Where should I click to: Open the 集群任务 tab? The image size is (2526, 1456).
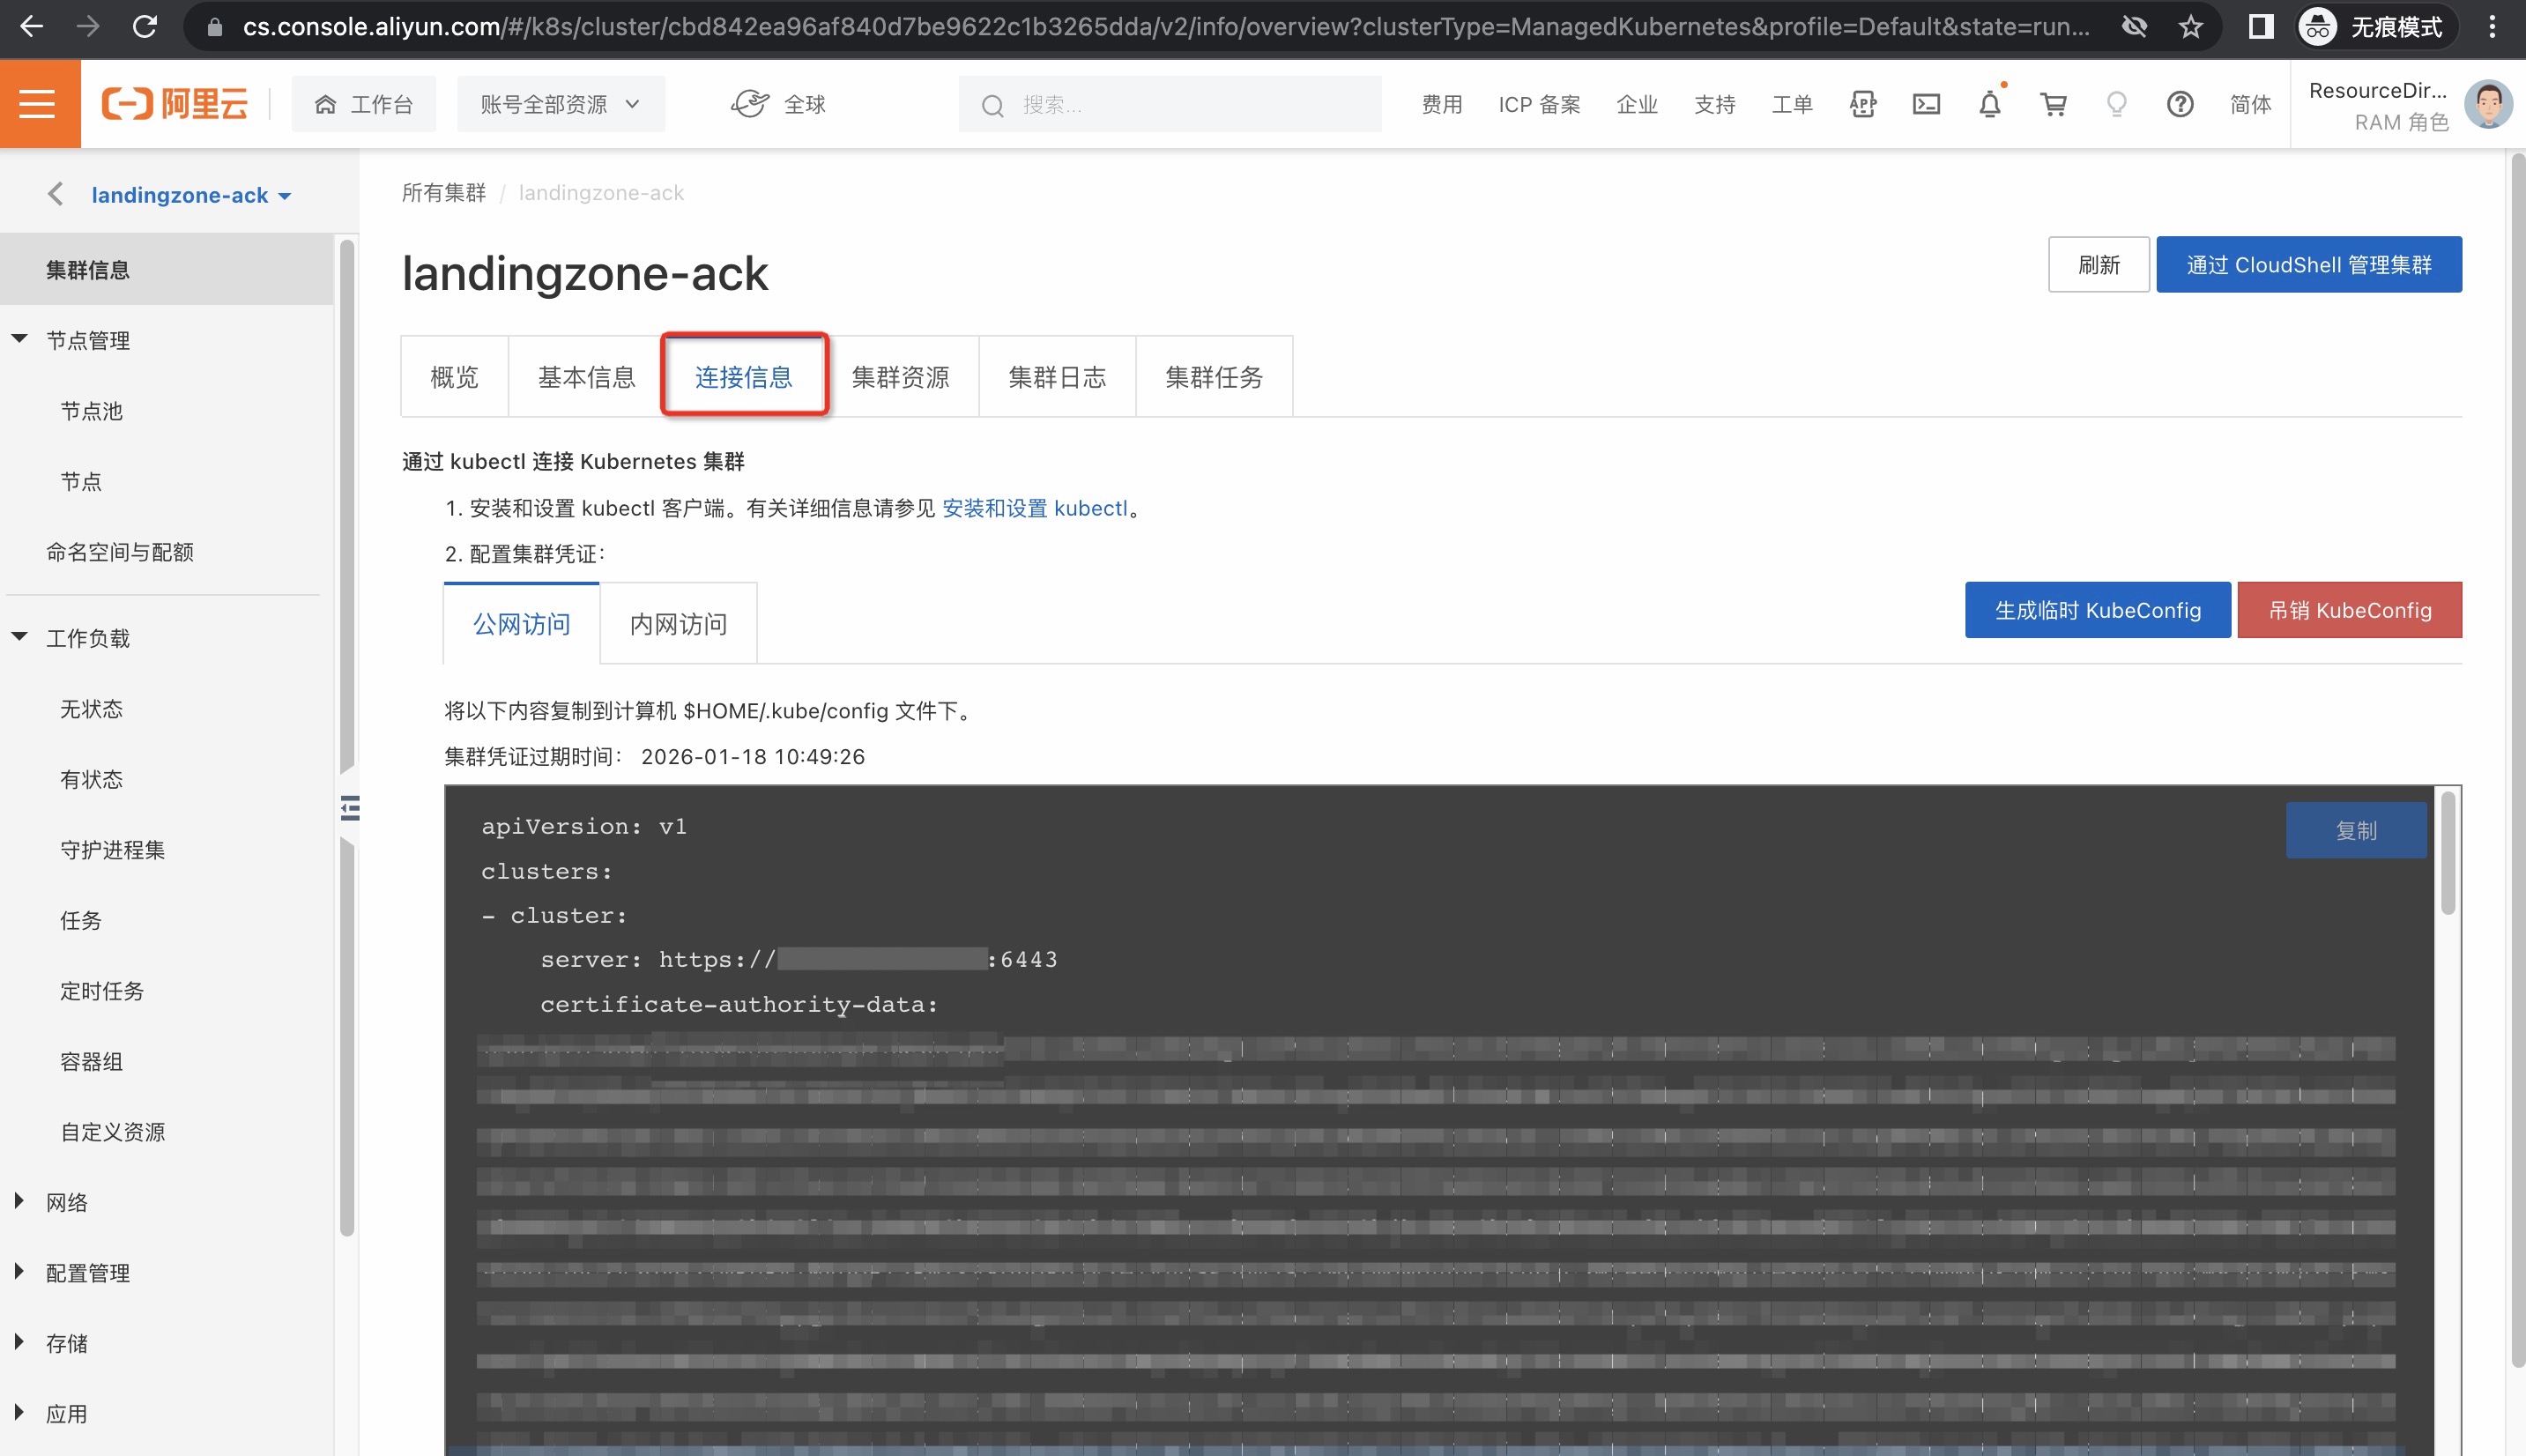click(1215, 377)
